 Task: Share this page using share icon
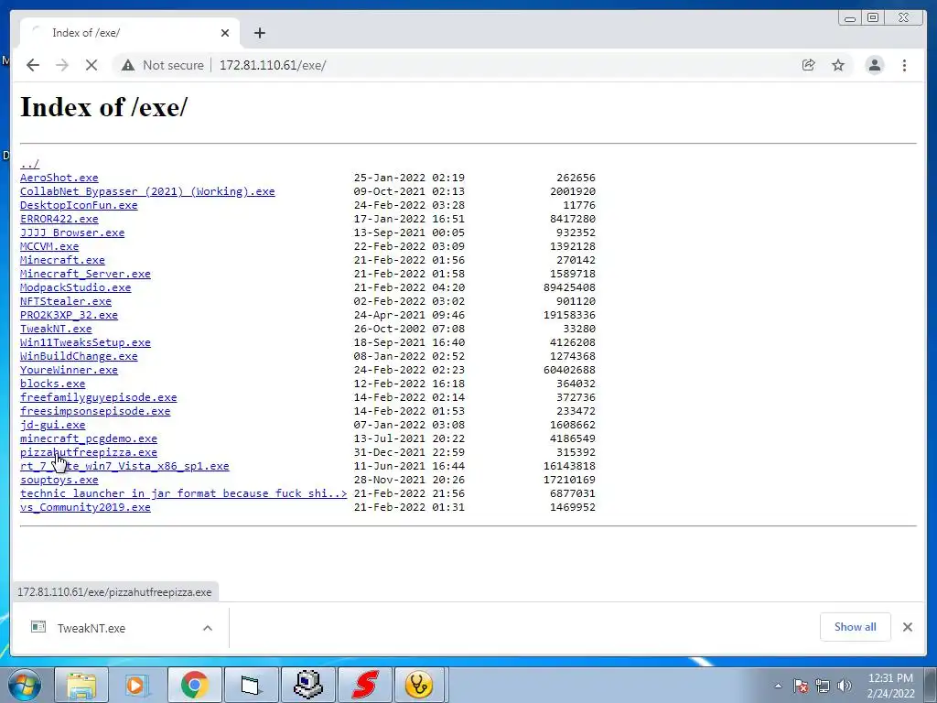pyautogui.click(x=809, y=65)
